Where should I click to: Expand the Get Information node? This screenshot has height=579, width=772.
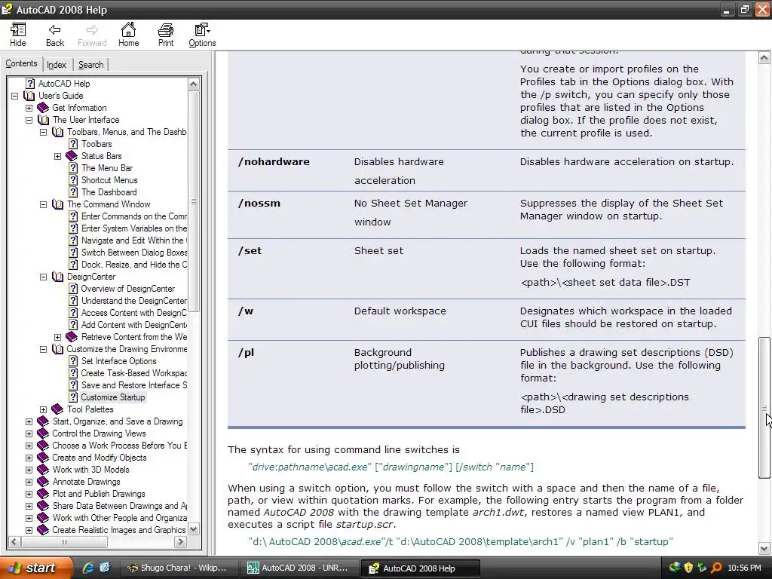pos(29,108)
